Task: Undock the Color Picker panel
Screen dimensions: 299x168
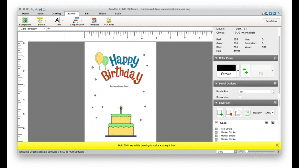Action: point(275,58)
